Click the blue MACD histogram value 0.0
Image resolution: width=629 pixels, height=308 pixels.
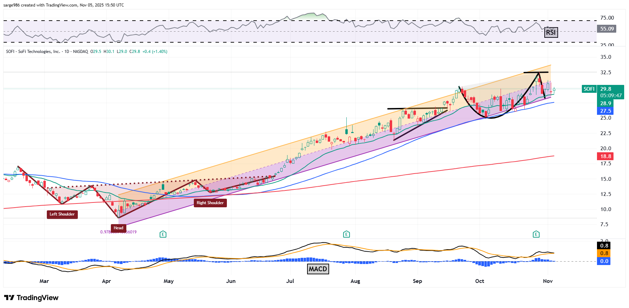click(604, 261)
